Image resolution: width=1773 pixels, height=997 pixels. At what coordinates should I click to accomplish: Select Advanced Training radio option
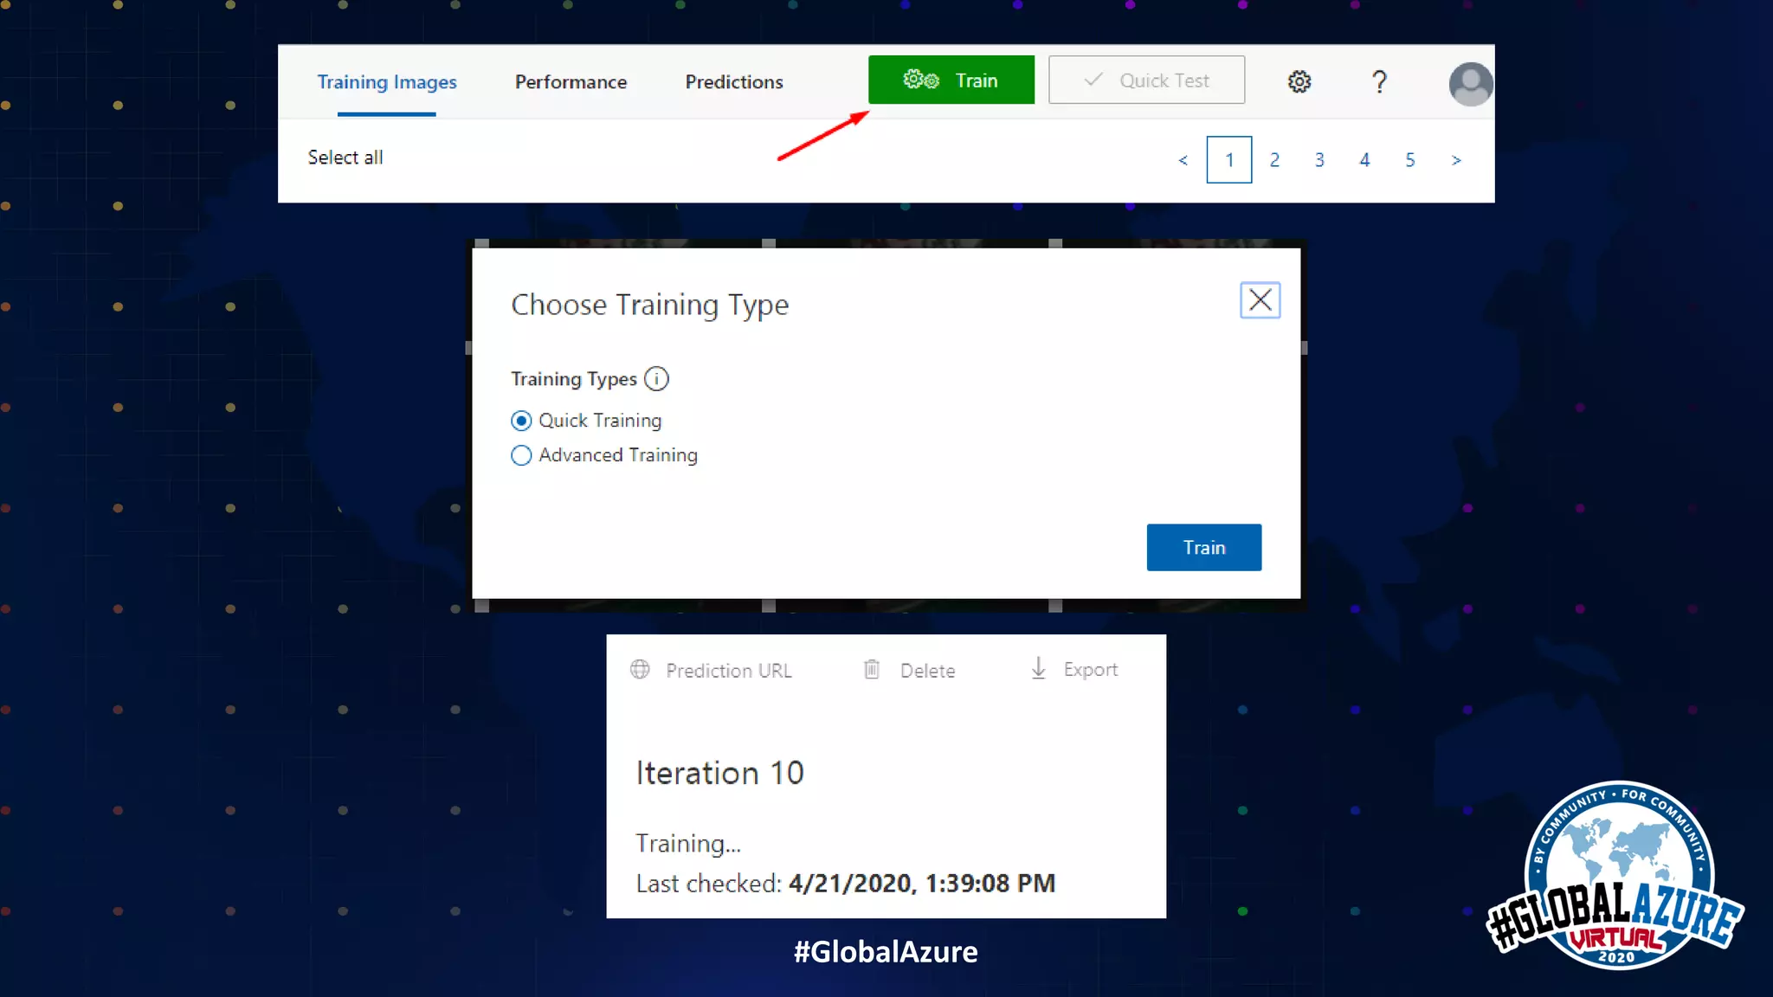[x=521, y=455]
